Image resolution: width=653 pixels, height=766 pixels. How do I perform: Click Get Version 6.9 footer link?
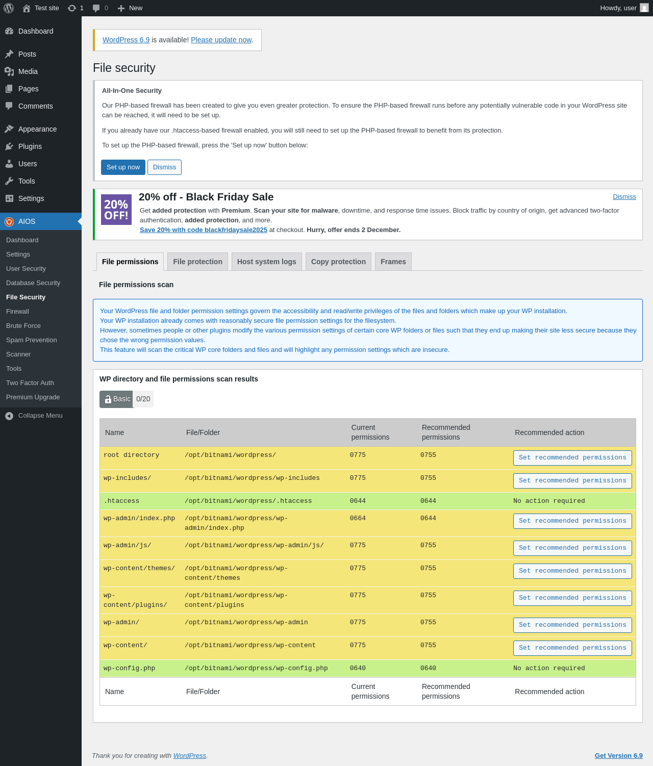619,756
